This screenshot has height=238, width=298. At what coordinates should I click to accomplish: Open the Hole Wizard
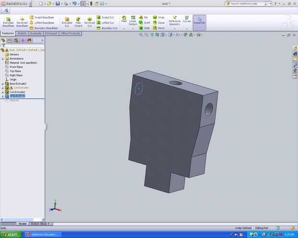click(78, 22)
